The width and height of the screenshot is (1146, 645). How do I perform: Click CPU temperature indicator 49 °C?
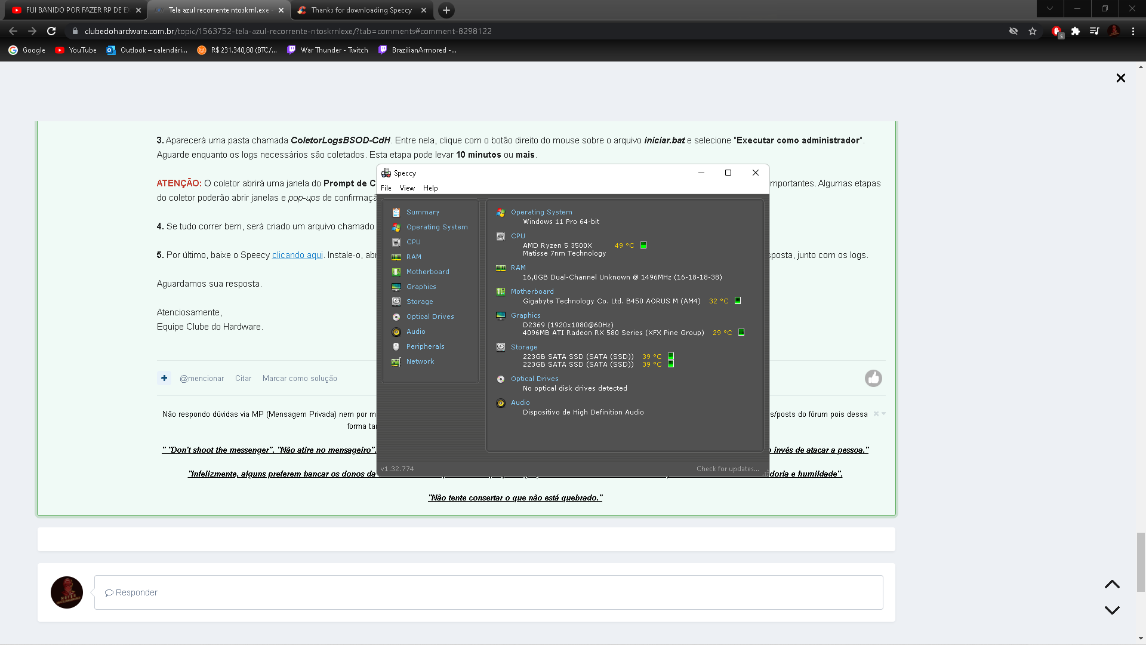(x=624, y=245)
